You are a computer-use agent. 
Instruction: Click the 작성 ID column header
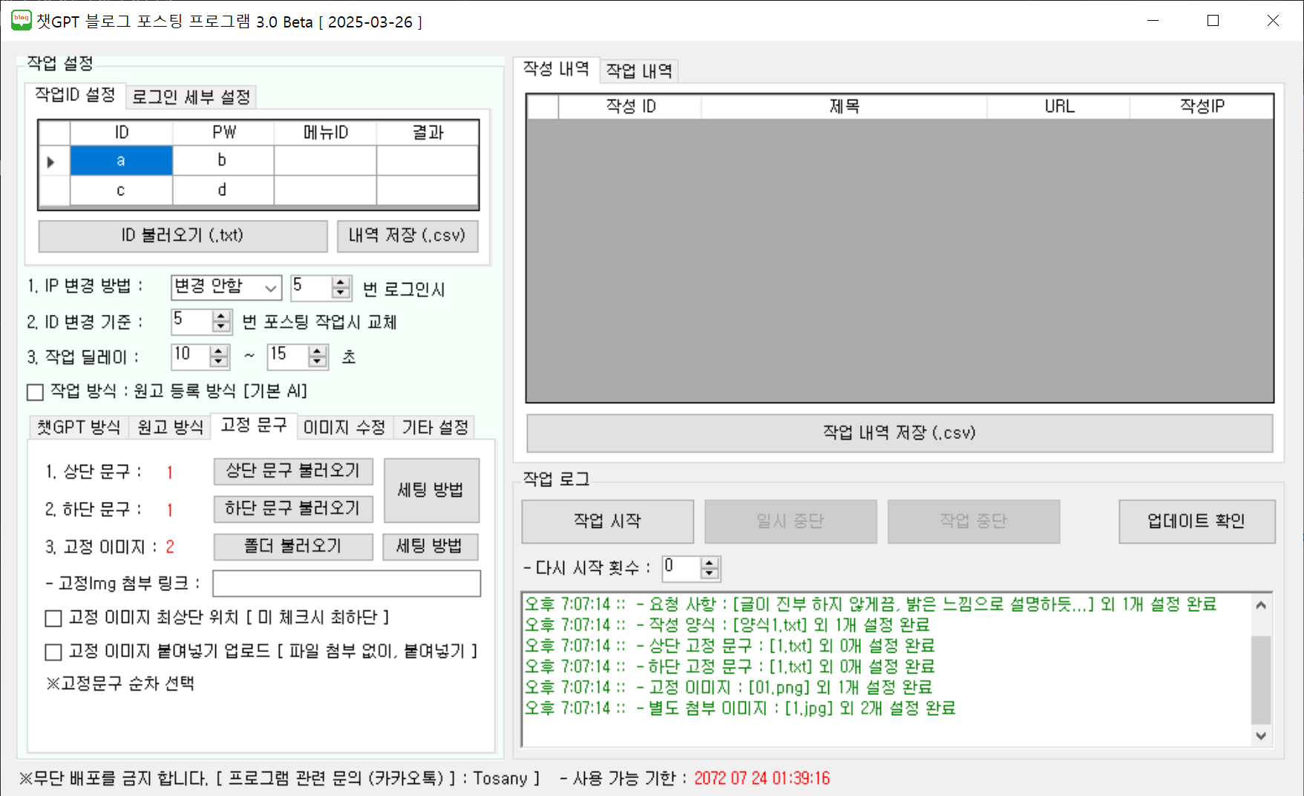(x=630, y=107)
